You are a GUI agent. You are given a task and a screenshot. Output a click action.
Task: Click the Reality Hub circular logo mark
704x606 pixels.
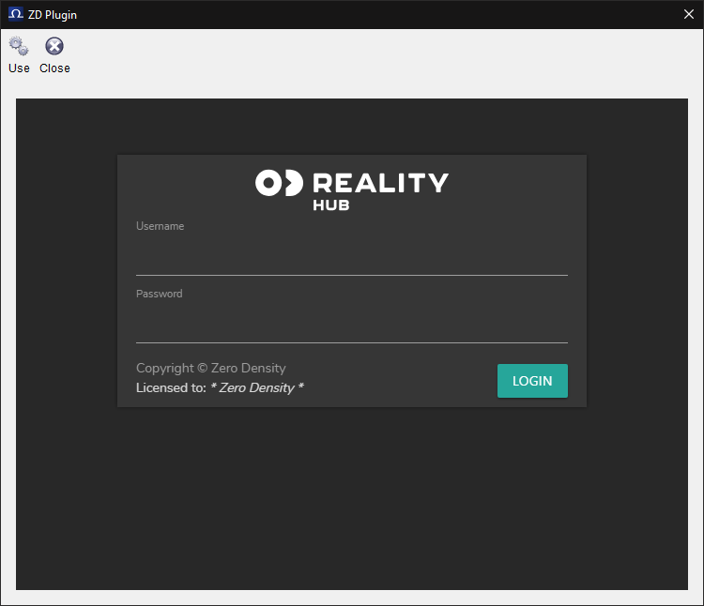click(279, 183)
